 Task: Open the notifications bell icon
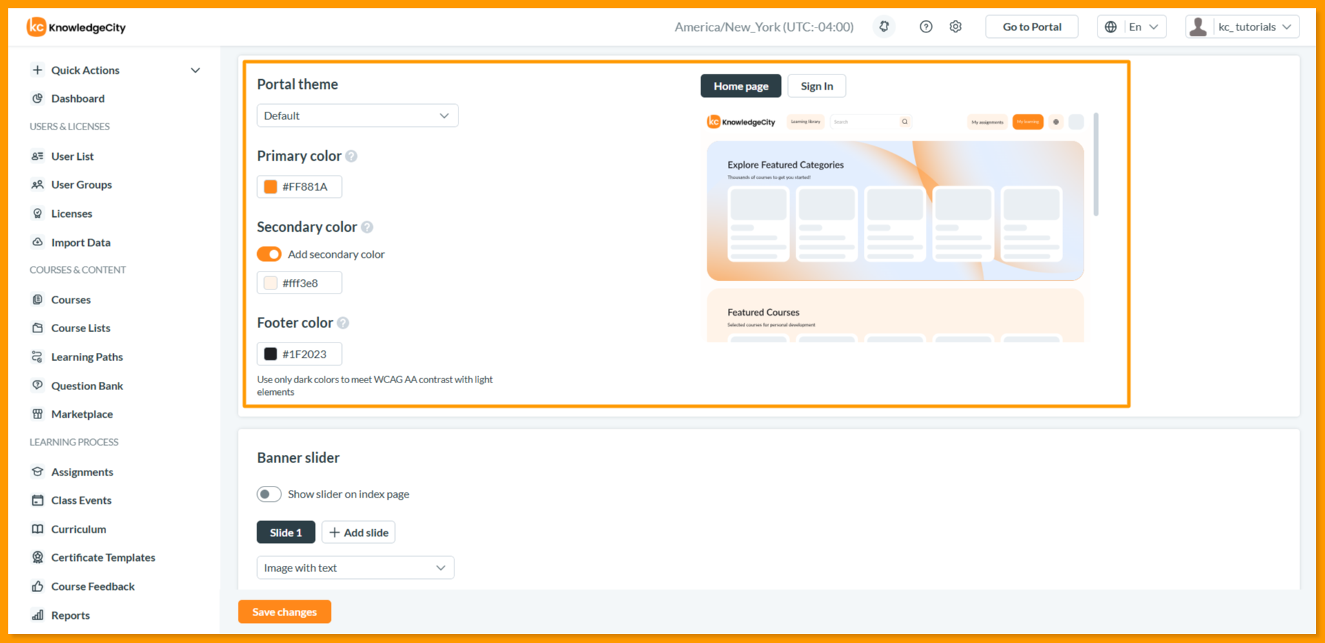tap(884, 27)
